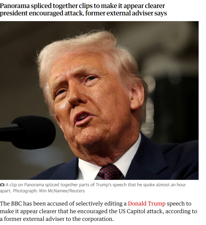Open the Donald Trump link
This screenshot has width=206, height=225.
[146, 204]
